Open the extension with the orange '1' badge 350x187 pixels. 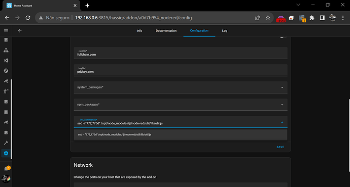302,18
